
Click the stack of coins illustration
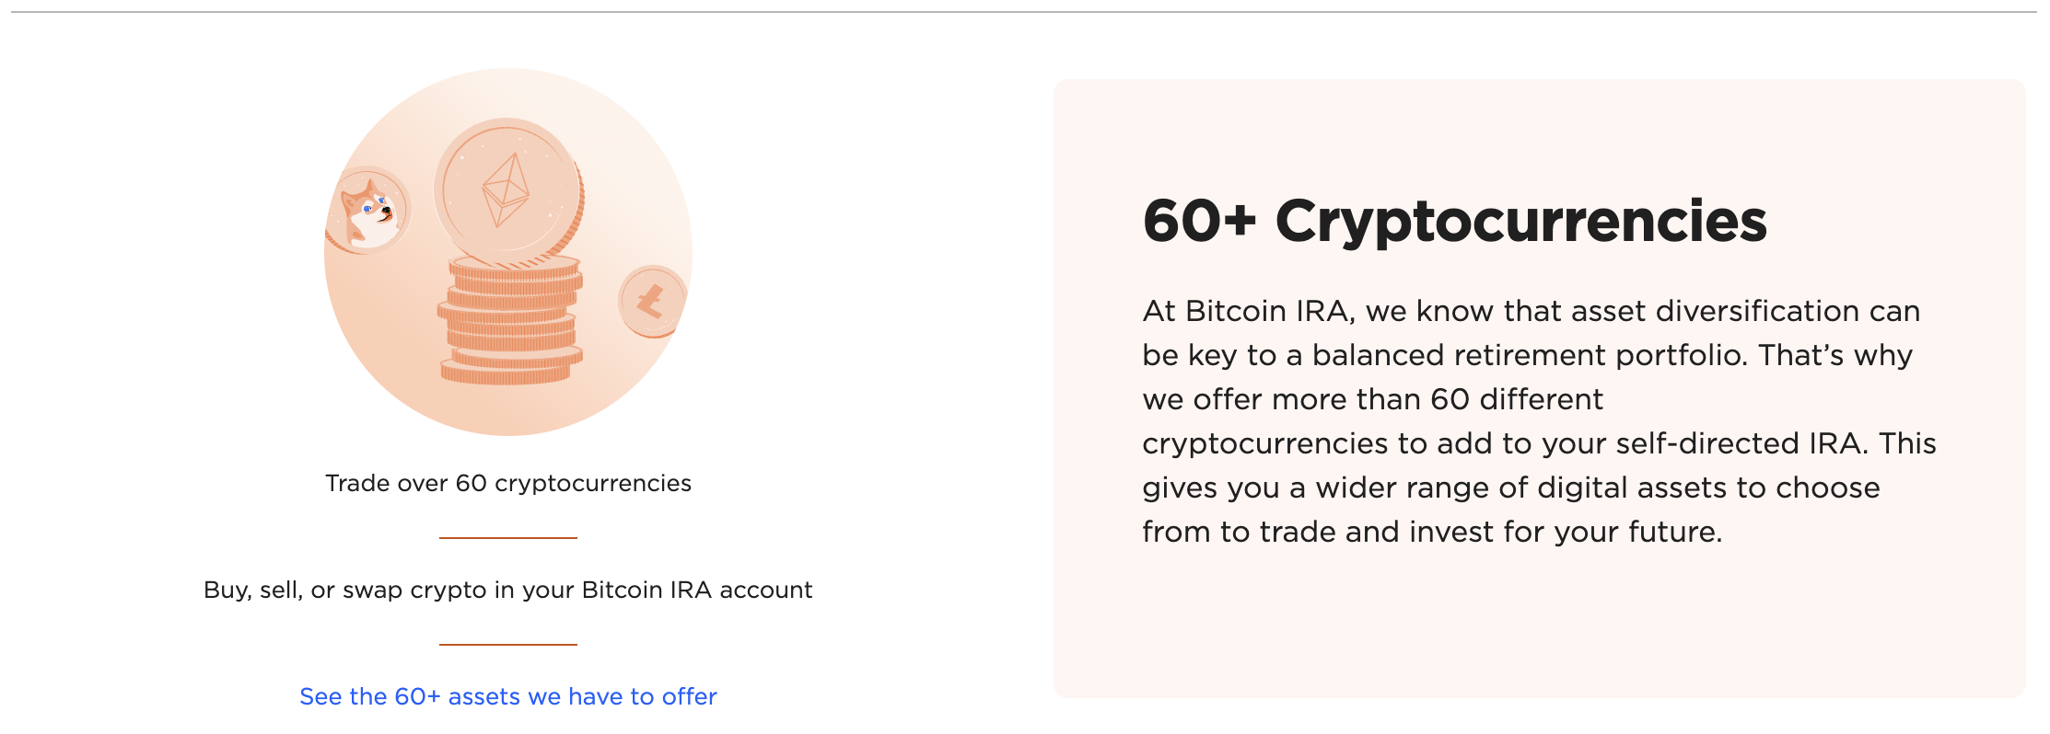click(510, 322)
